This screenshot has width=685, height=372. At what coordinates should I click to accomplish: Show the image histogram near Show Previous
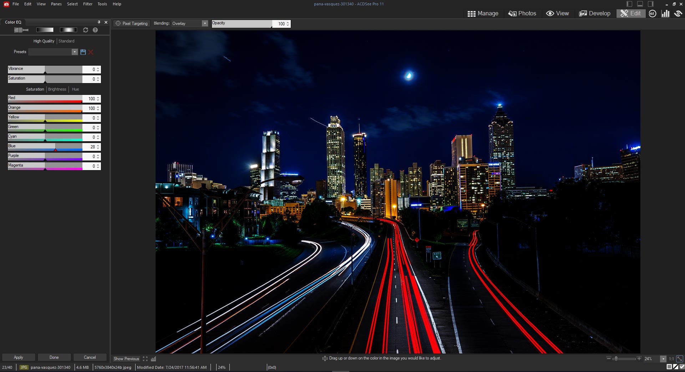[153, 359]
